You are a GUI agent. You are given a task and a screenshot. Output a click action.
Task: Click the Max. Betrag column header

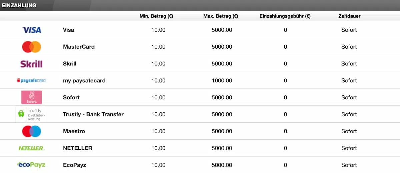(221, 16)
